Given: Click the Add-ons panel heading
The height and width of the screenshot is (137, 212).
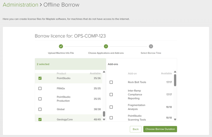Looking at the screenshot, I should click(113, 64).
